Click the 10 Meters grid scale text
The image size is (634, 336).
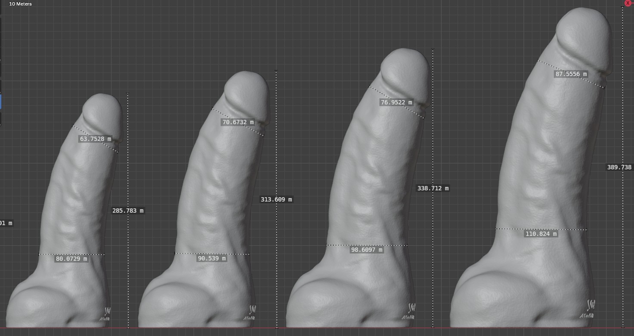point(20,4)
